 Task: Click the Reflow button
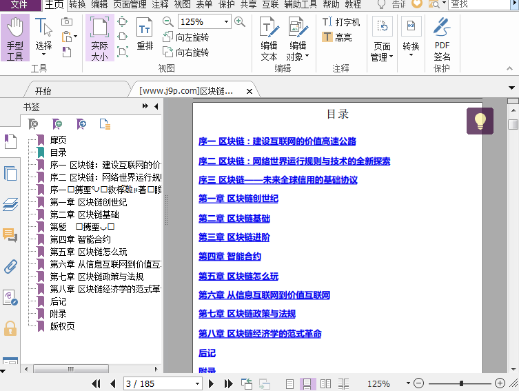(x=145, y=33)
